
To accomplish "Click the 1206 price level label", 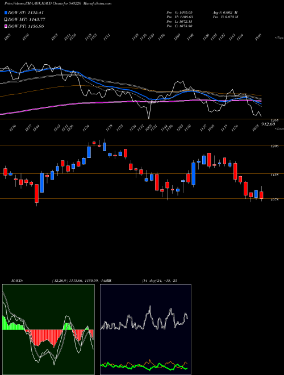I will 275,147.
